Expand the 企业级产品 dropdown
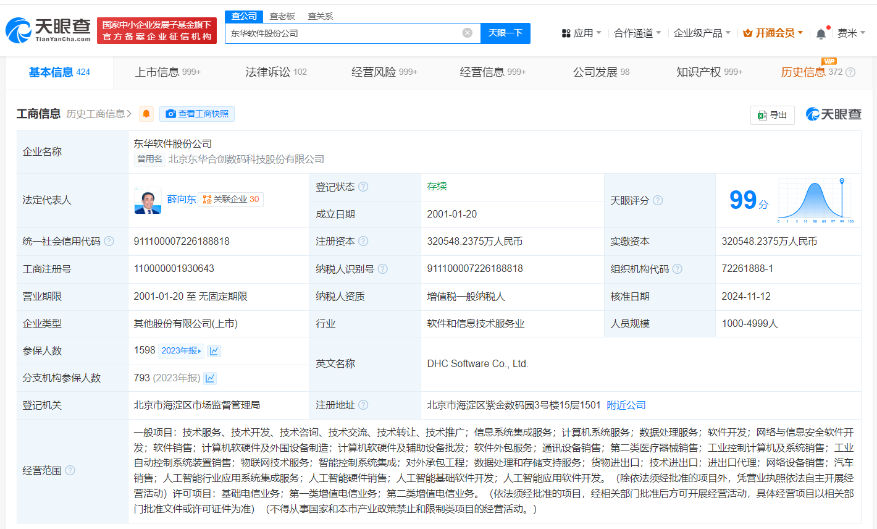 (x=702, y=33)
